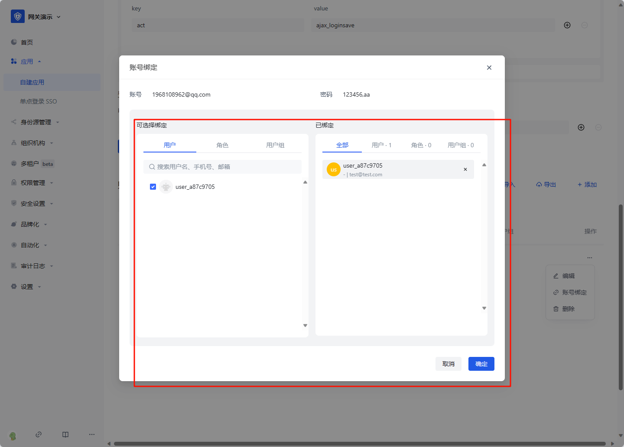
Task: Click the 确定 button to confirm binding
Action: pos(481,364)
